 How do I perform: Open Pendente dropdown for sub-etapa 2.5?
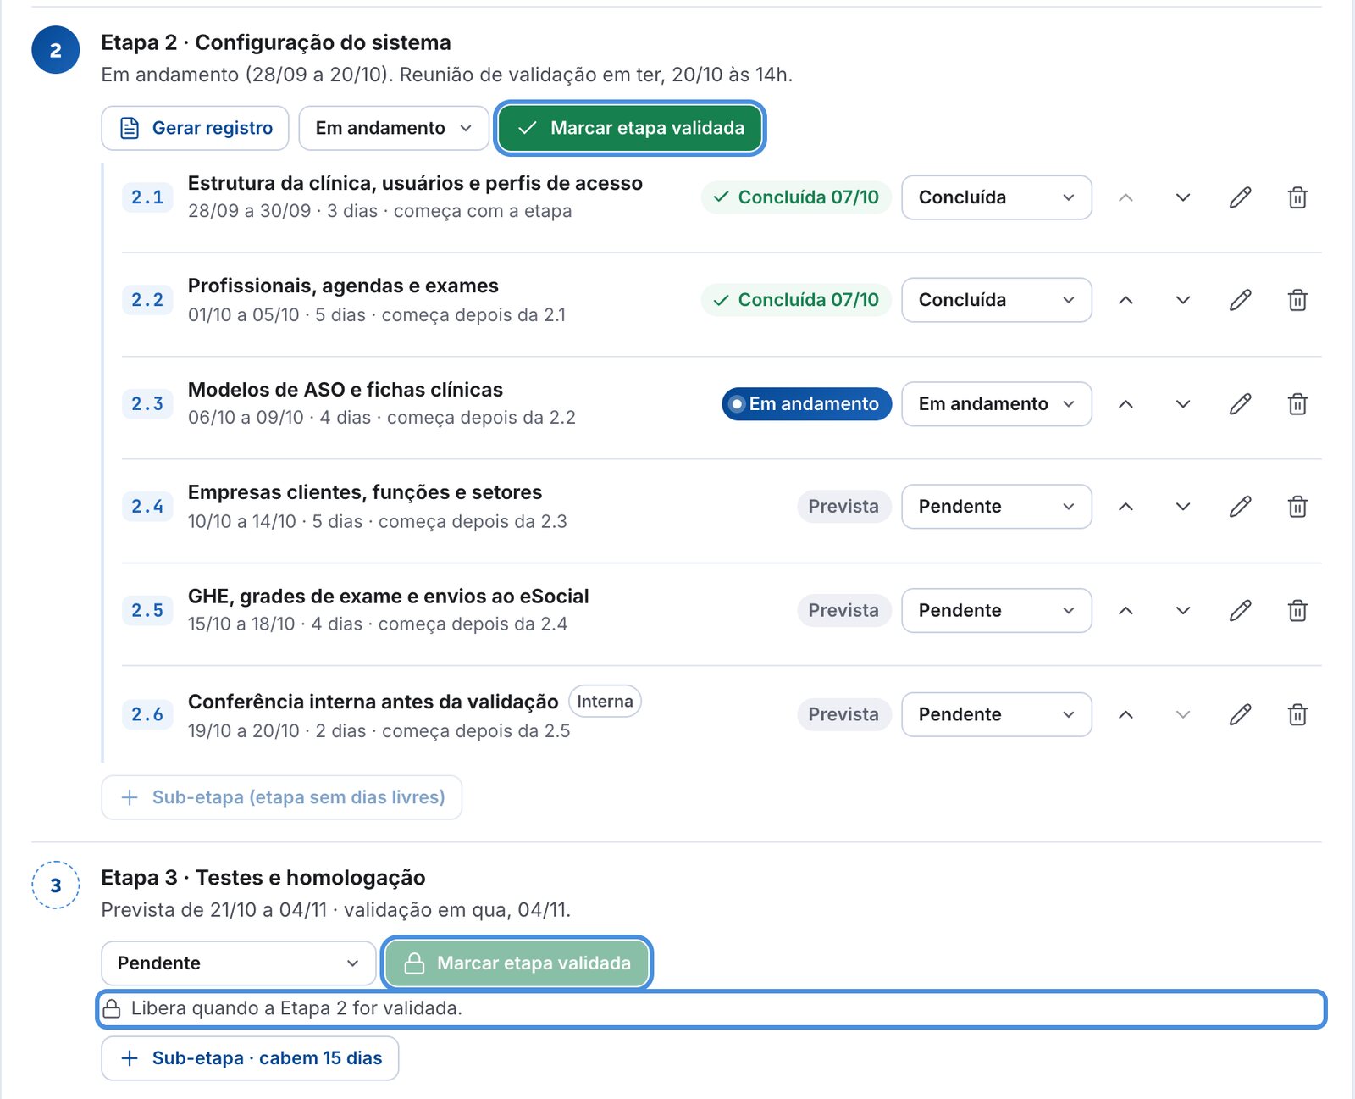click(x=997, y=611)
